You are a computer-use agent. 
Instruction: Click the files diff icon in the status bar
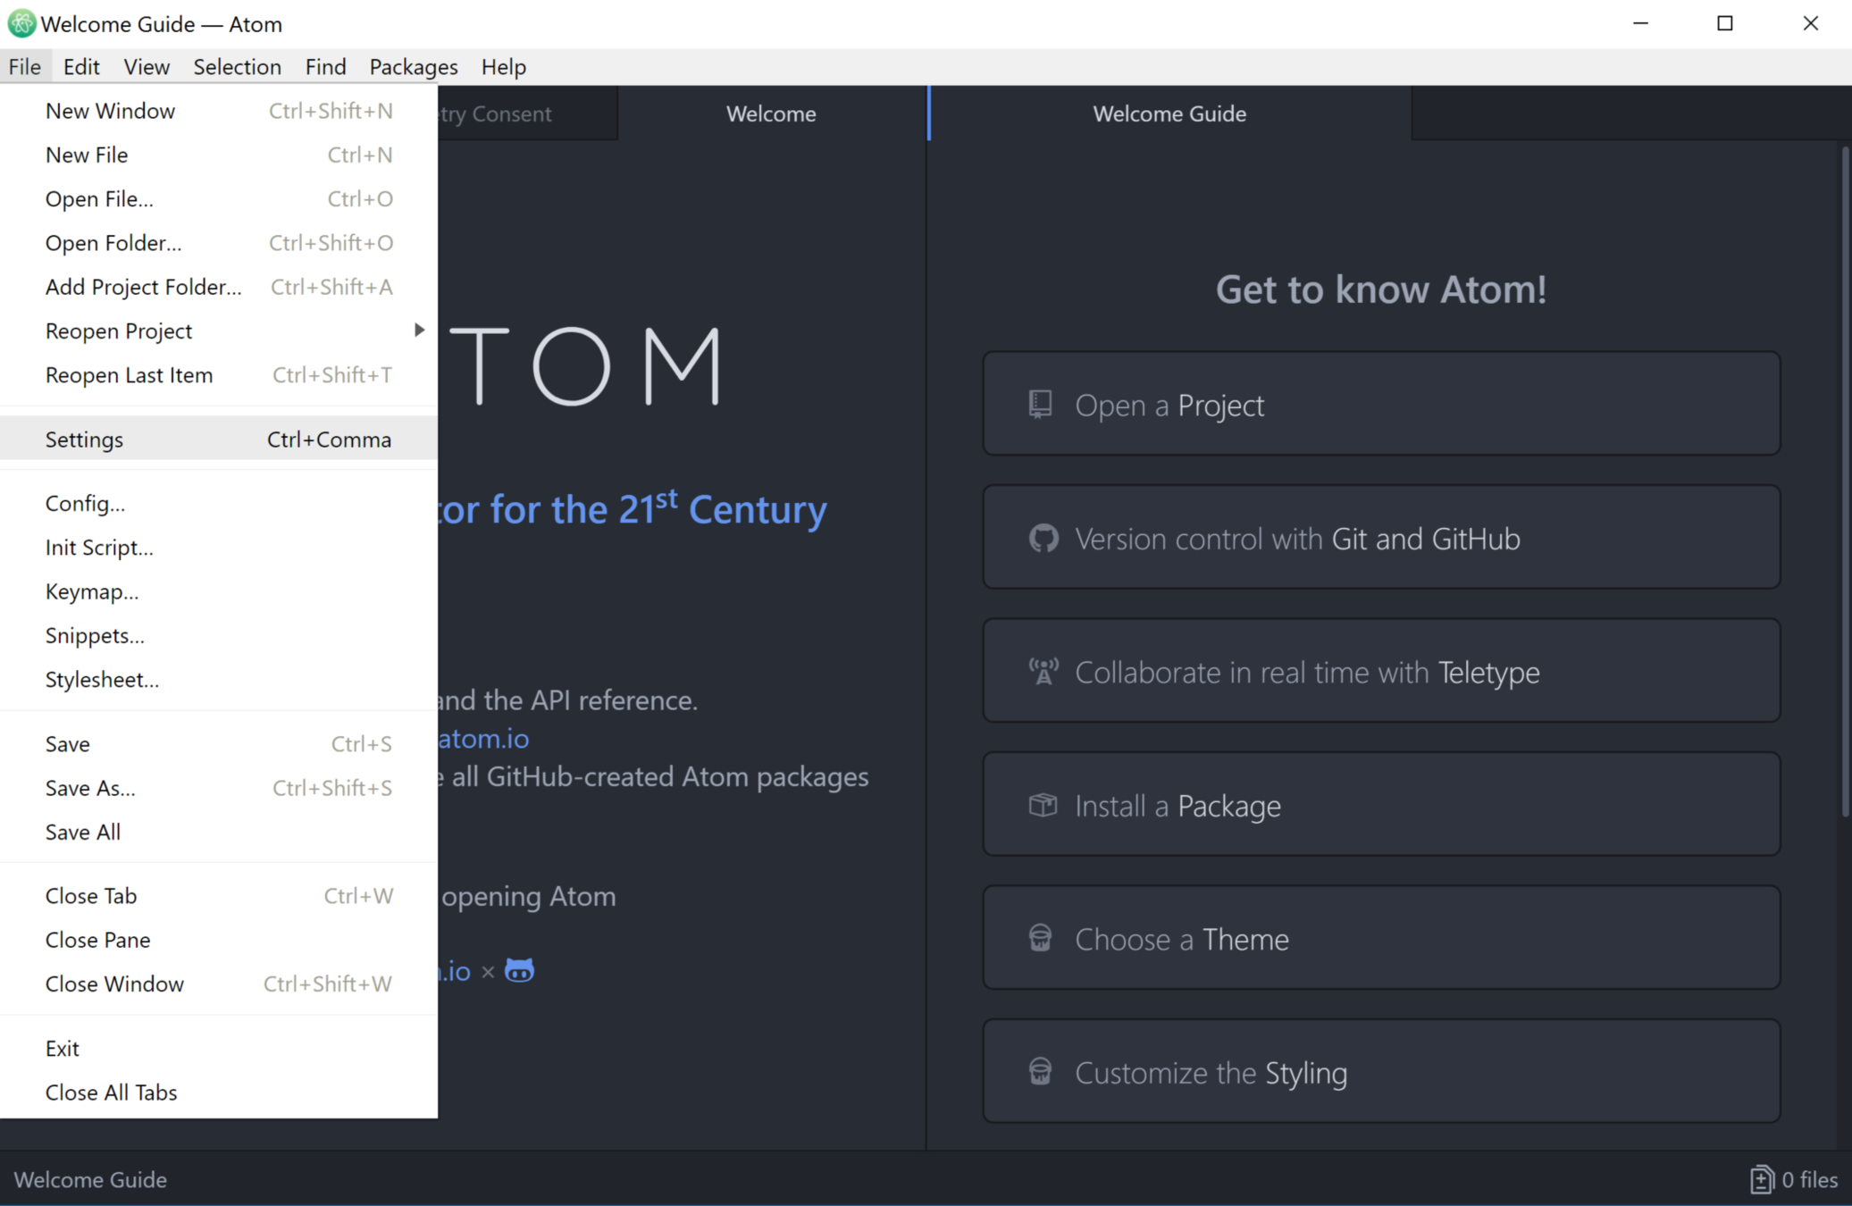click(x=1760, y=1179)
